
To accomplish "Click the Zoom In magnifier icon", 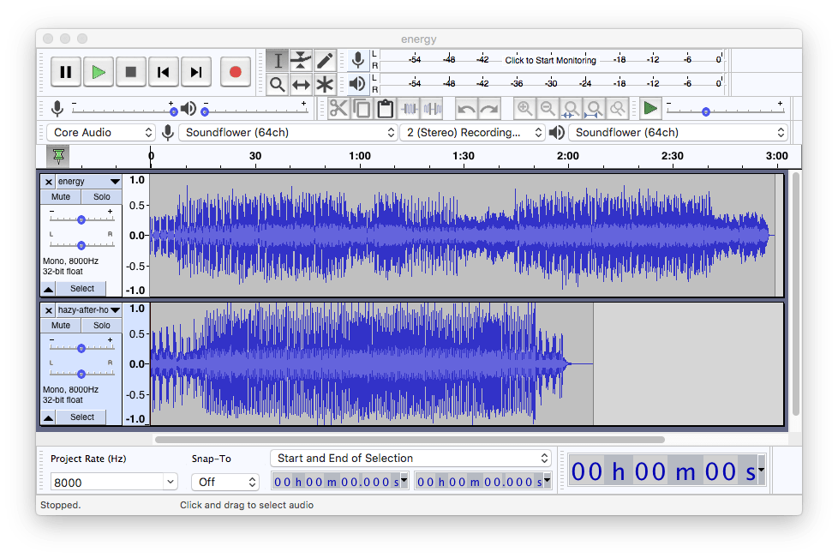I will coord(524,109).
